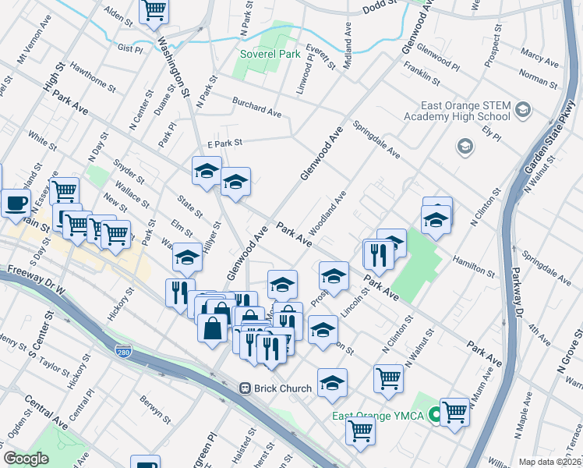The height and width of the screenshot is (468, 583).
Task: Click the East Orange YMCA label
Action: [378, 416]
